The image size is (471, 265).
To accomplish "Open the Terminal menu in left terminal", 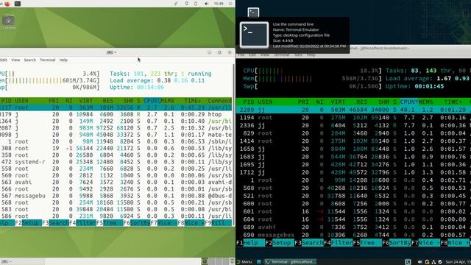I will tap(47, 60).
